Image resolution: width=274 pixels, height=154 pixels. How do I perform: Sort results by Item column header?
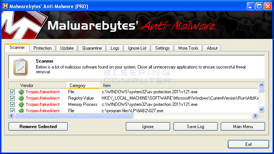tap(179, 86)
